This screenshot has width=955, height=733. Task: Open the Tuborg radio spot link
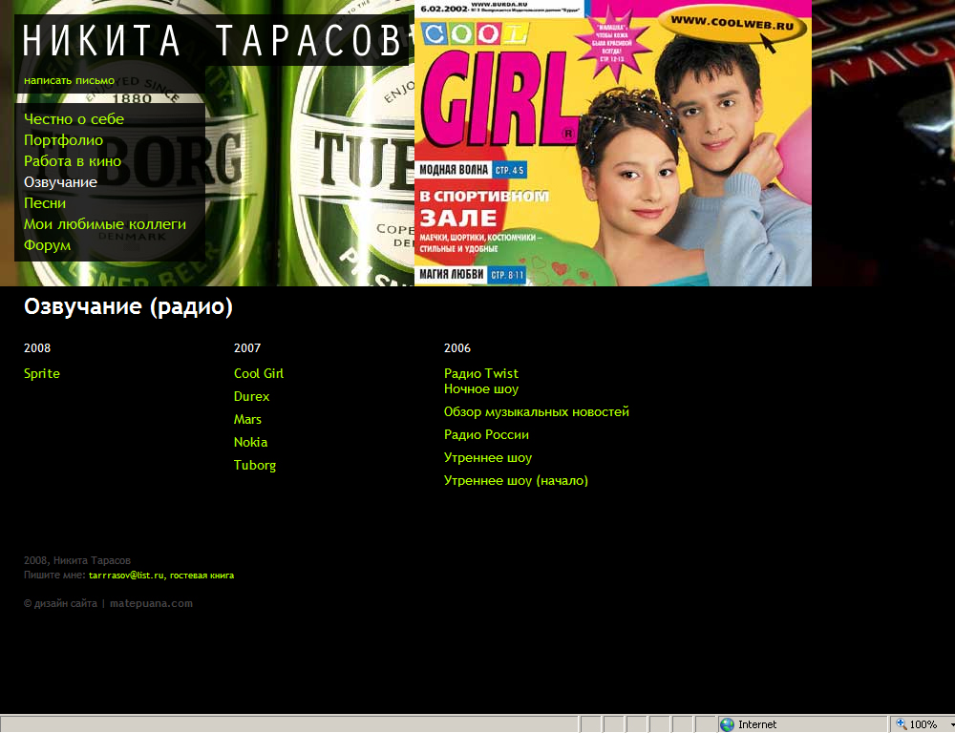click(x=255, y=466)
